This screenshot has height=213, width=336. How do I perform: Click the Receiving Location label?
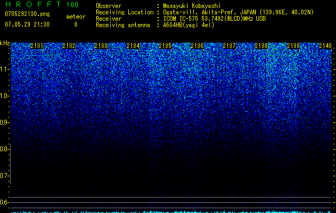coord(124,12)
